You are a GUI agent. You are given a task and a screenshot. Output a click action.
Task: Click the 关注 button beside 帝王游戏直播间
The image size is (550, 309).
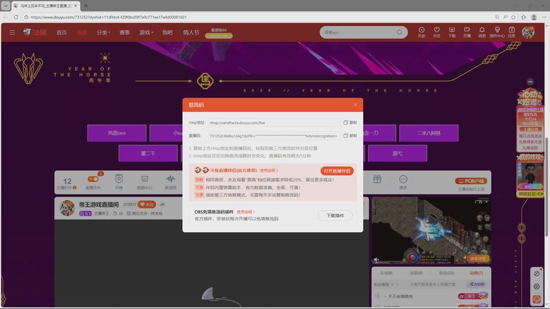147,204
